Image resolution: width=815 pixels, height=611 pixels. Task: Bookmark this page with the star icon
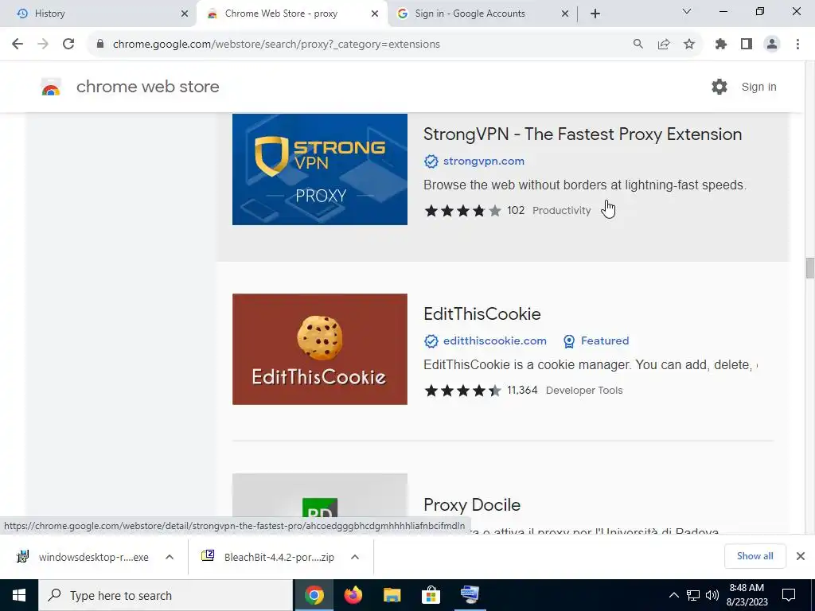point(689,45)
